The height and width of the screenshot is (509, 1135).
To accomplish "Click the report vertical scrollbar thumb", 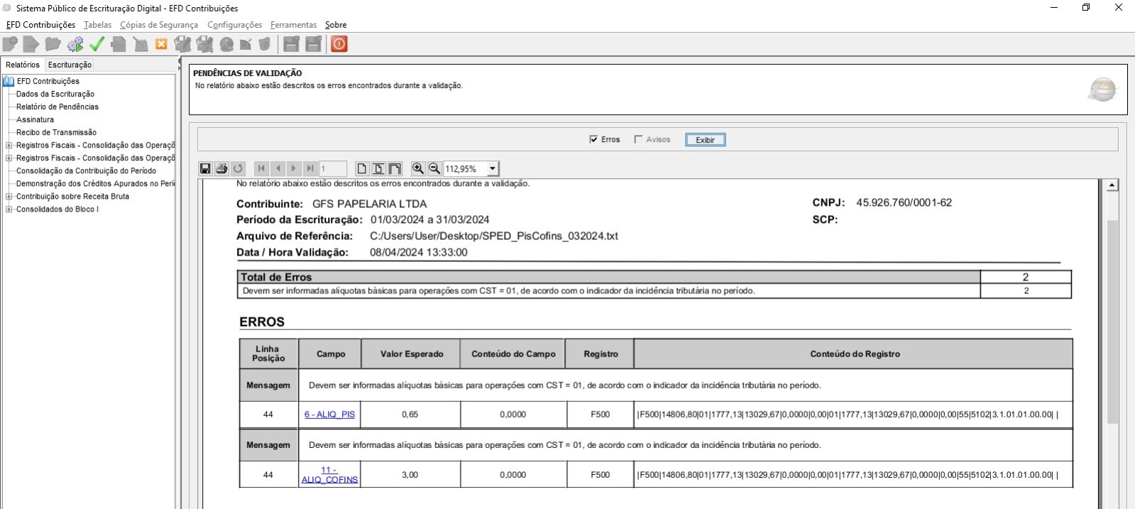I will click(1112, 319).
